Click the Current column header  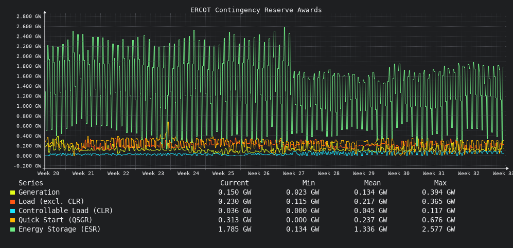click(x=235, y=183)
